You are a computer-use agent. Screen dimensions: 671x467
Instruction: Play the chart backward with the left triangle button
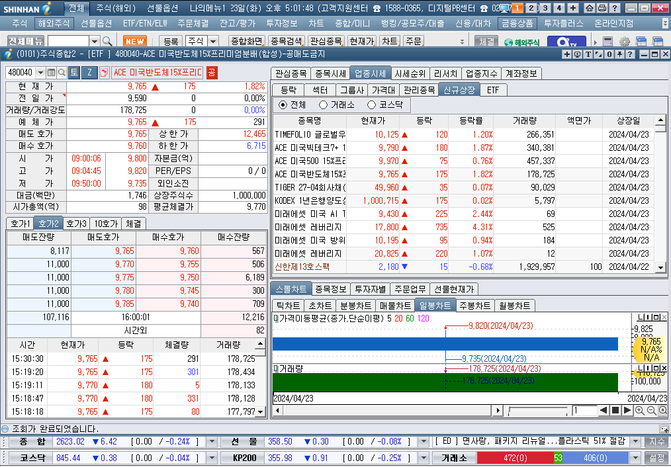tap(604, 411)
